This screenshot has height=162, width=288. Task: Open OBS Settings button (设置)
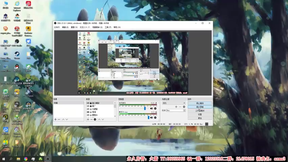[200, 114]
